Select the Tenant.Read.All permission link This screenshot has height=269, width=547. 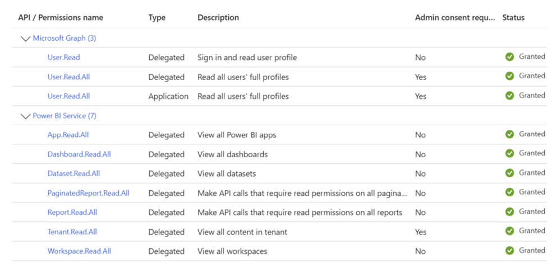72,232
